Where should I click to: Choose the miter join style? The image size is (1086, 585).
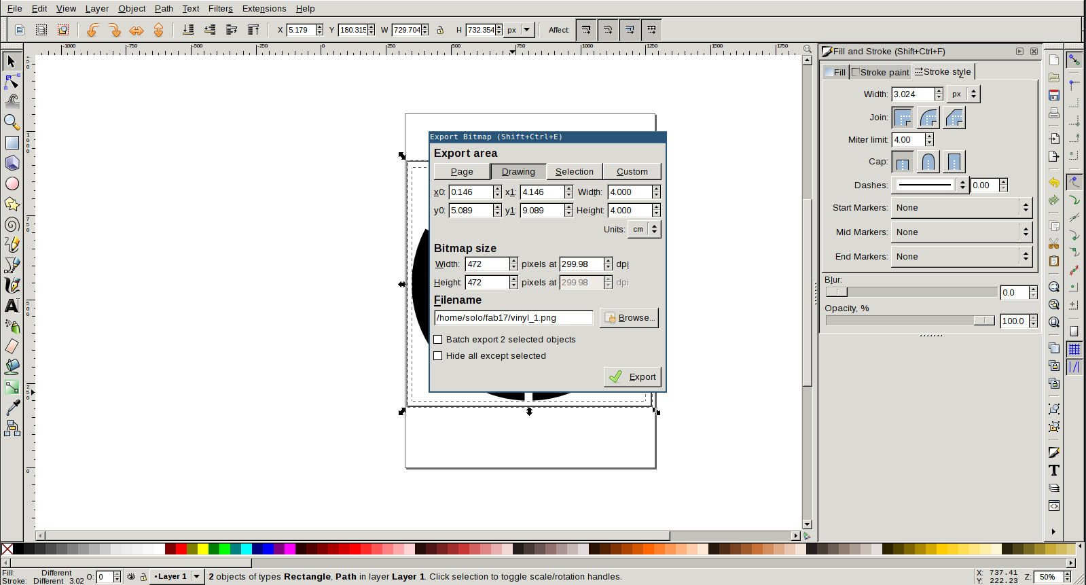903,118
